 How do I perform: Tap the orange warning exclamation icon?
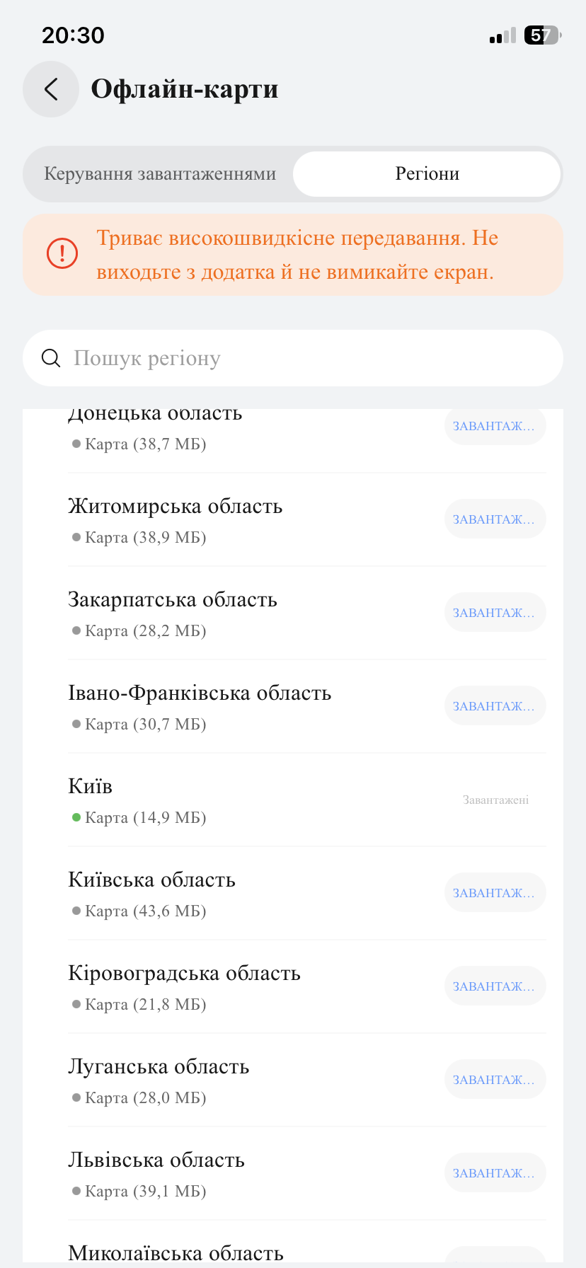(x=62, y=253)
